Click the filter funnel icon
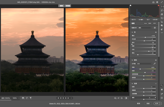 click(31, 98)
